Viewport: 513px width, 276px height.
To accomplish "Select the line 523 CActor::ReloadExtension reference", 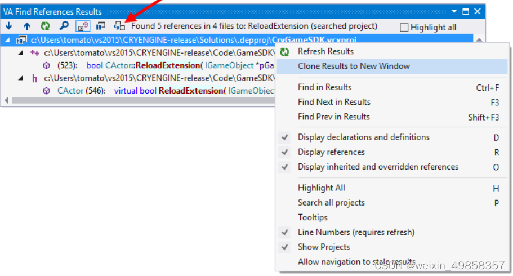I will pos(166,65).
